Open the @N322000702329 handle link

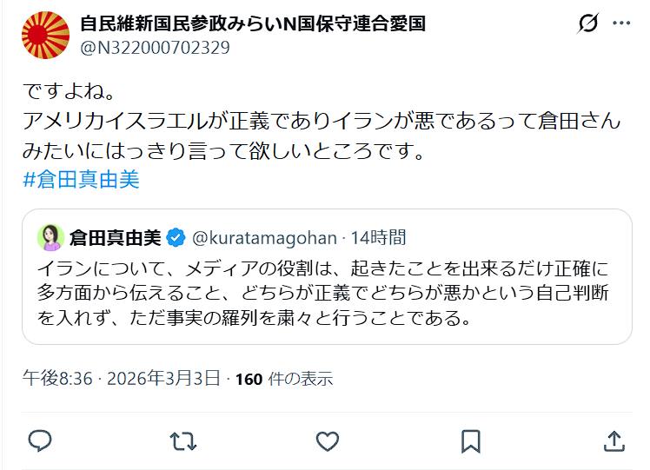tap(155, 48)
